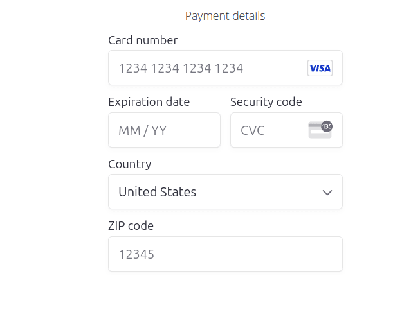Expand the Country dropdown chevron arrow

(327, 192)
